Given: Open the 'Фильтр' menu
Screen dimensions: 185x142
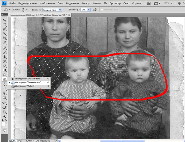Looking at the screenshot, I should (86, 3).
